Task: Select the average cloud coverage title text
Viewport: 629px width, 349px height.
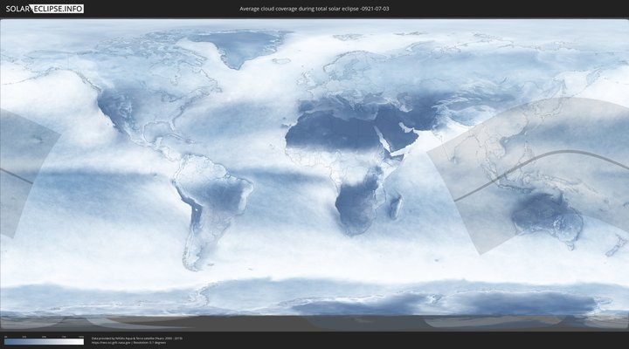Action: 315,9
